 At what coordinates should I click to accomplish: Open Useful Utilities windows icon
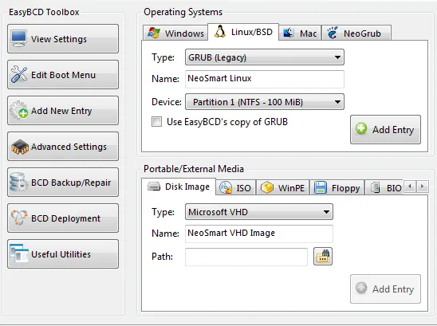pos(19,253)
